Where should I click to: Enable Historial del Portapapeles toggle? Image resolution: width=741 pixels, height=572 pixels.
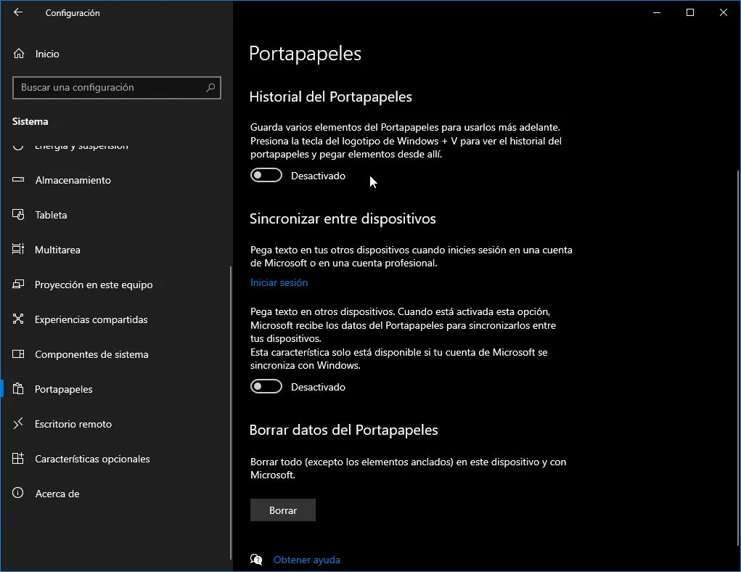tap(266, 176)
